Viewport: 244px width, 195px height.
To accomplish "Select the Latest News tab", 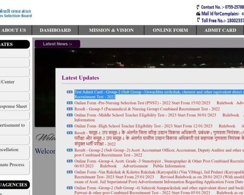I will tap(57, 44).
